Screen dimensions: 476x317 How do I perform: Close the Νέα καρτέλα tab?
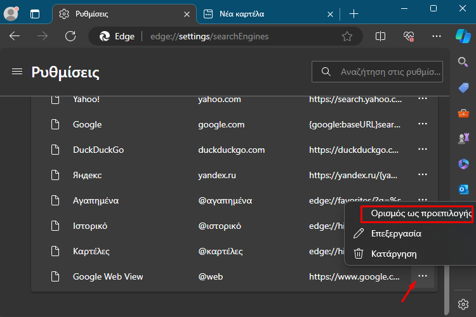330,14
